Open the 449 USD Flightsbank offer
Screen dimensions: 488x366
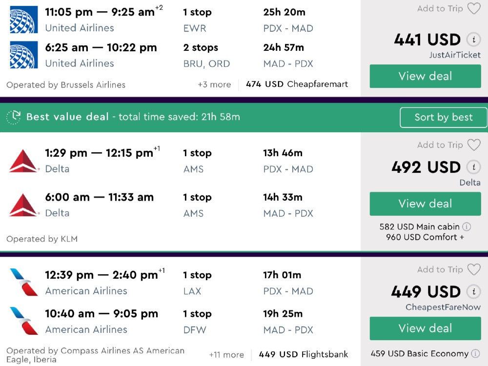tap(304, 355)
